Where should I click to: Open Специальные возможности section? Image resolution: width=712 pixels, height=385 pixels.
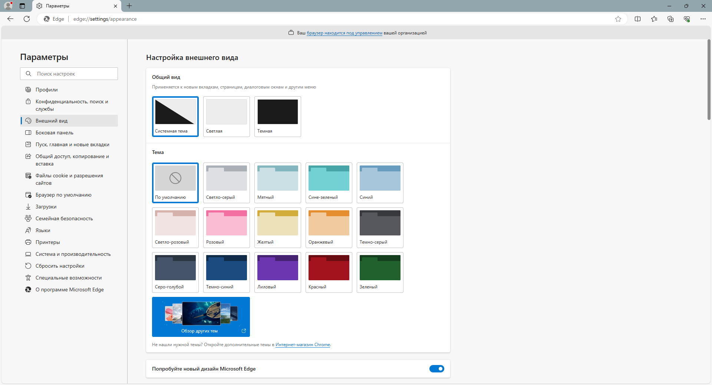[x=69, y=278]
